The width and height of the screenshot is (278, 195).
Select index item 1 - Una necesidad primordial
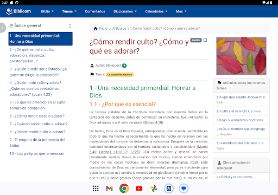pos(41,38)
